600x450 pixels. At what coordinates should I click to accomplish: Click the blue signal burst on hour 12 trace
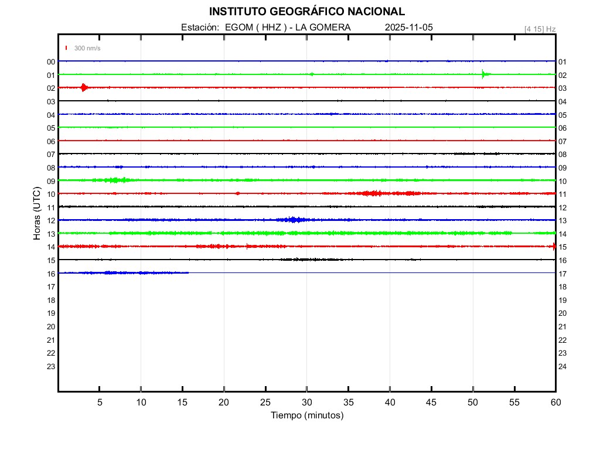click(x=294, y=220)
